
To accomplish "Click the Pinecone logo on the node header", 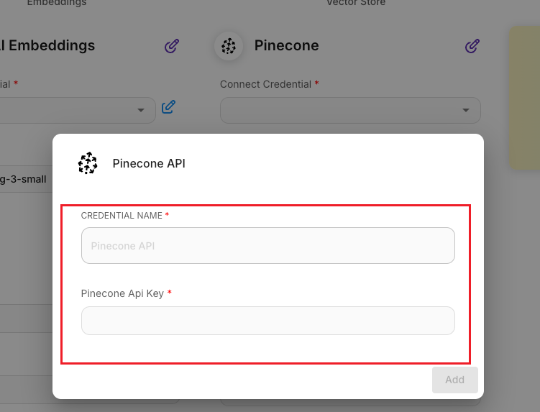I will tap(229, 46).
